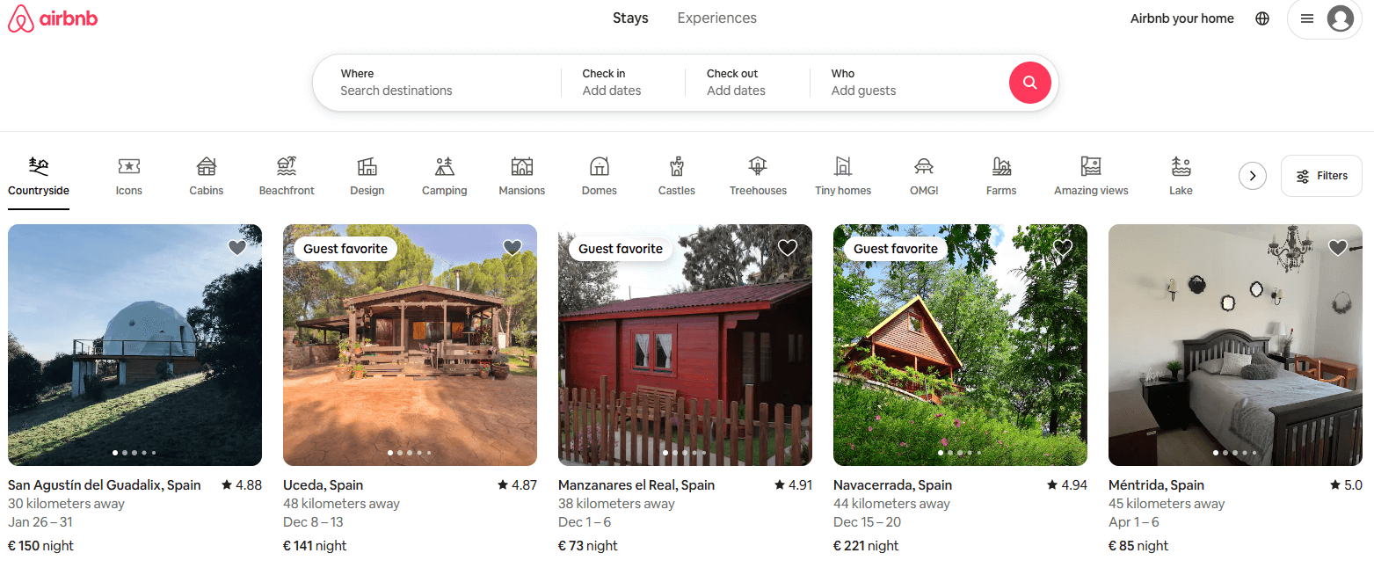This screenshot has width=1374, height=575.
Task: Click the Airbnb your home link
Action: (1181, 18)
